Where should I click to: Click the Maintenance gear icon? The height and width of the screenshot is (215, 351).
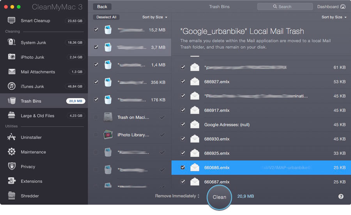(11, 152)
